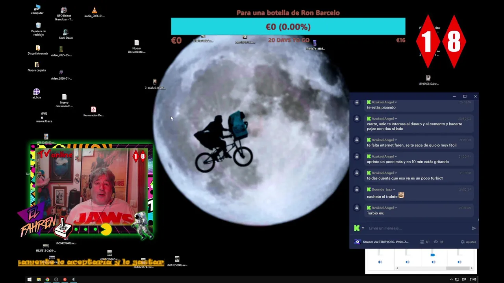
Task: Click the 21:08 taskbar clock
Action: 472,279
